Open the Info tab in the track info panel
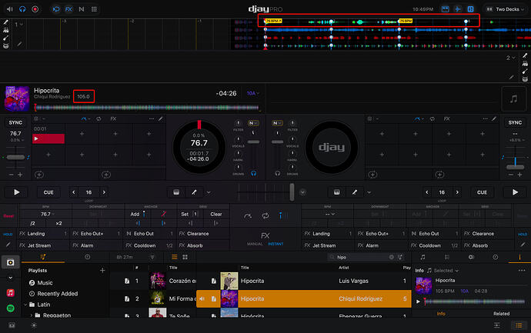This screenshot has height=333, width=531. point(441,314)
